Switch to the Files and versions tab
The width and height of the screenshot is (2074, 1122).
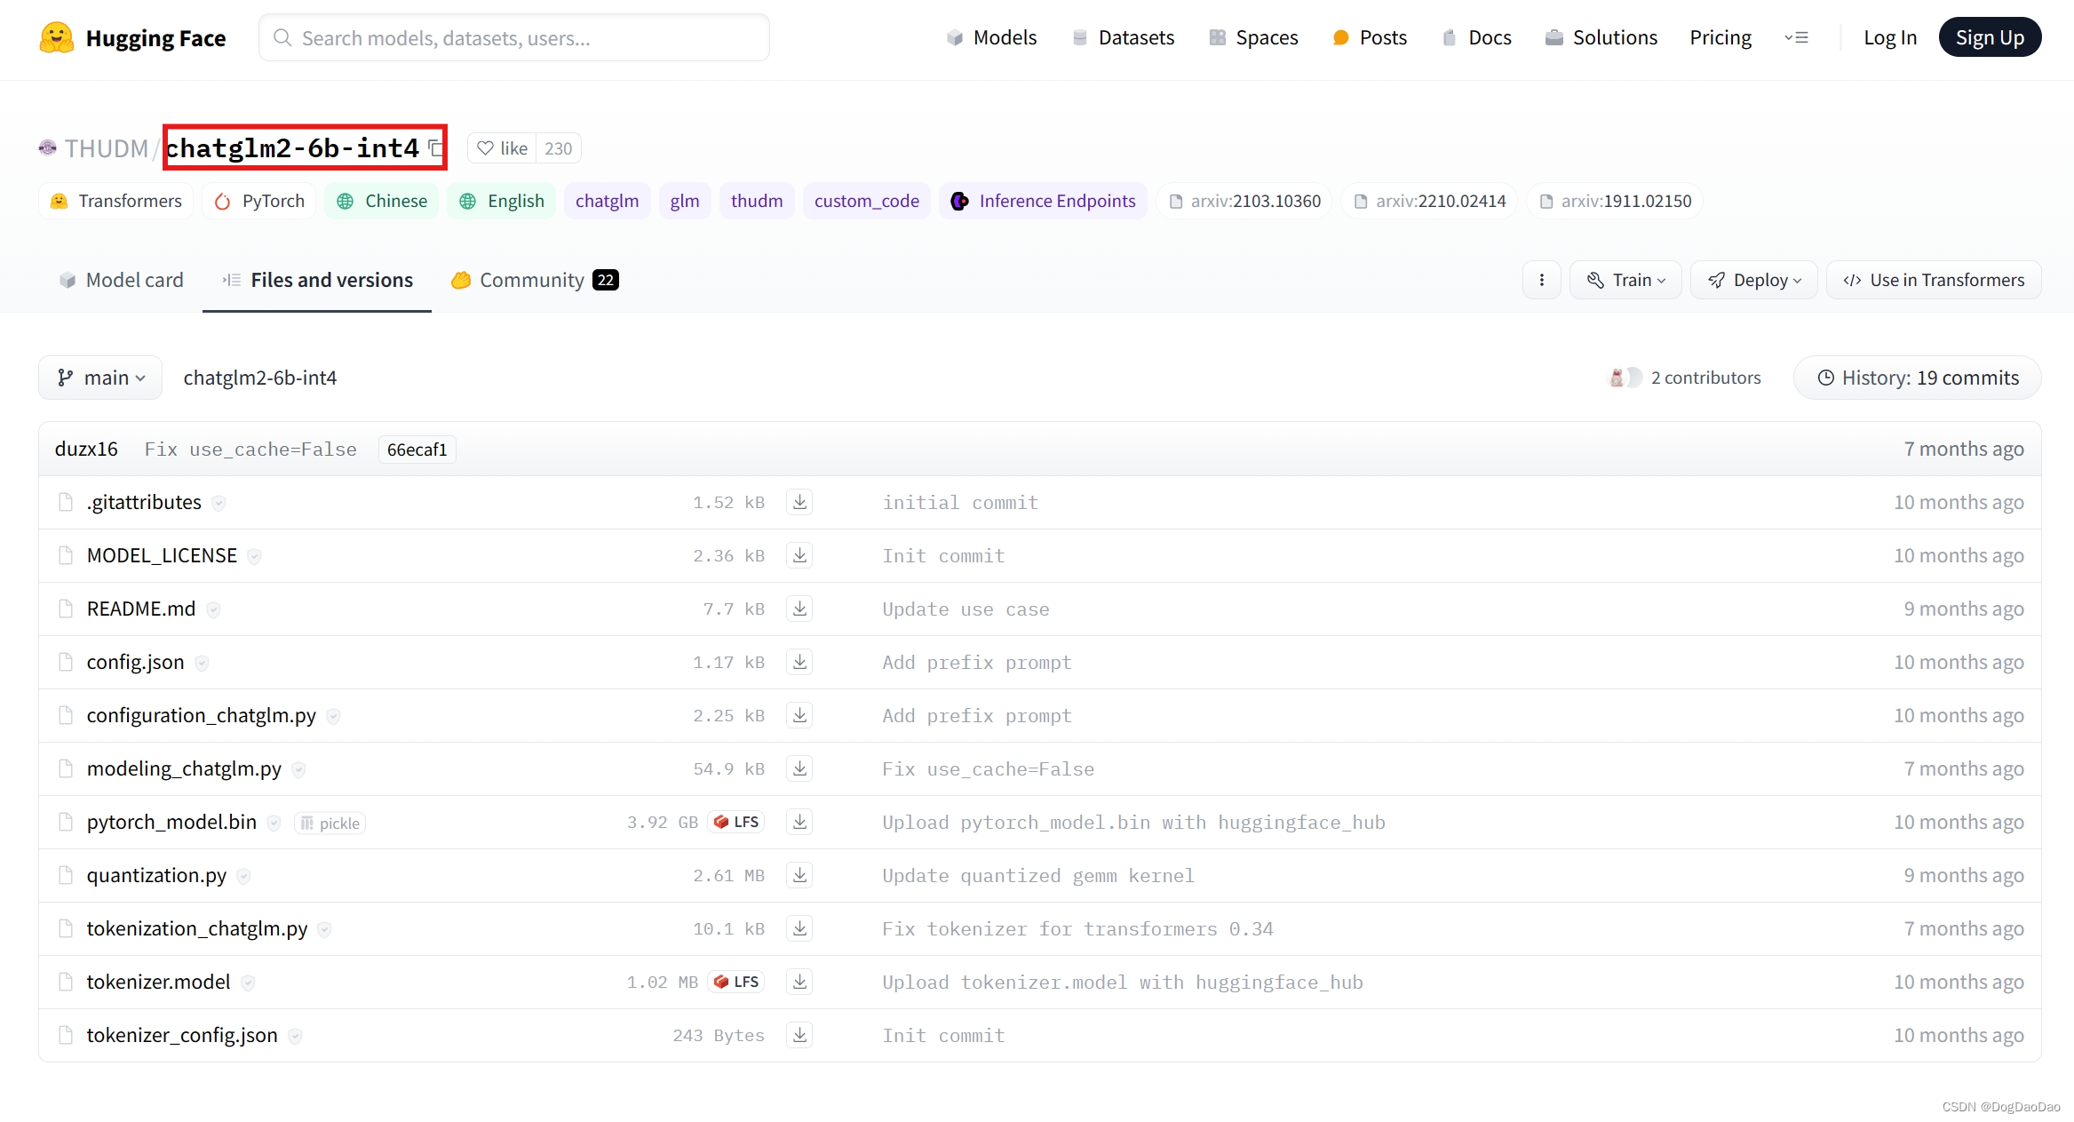coord(317,280)
